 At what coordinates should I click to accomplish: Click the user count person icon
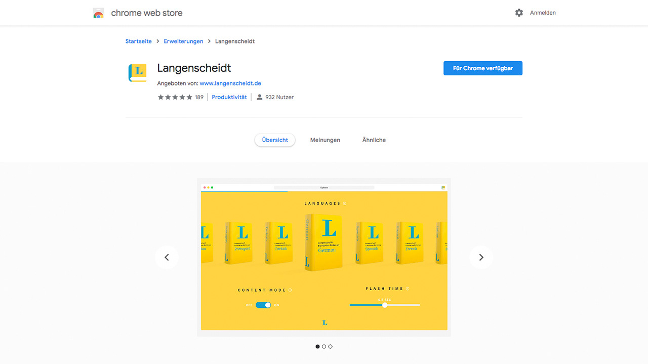[260, 97]
